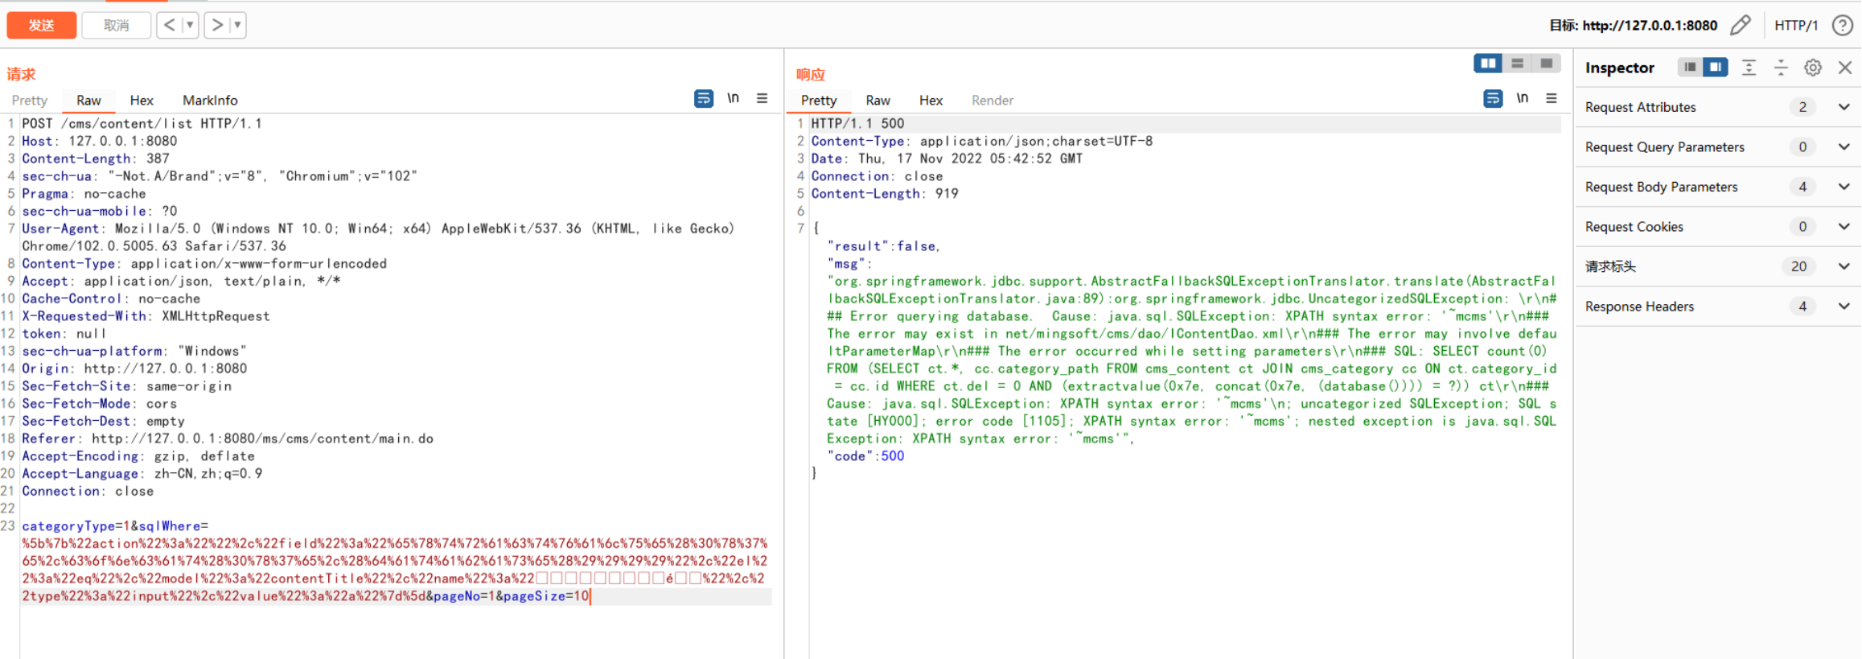The width and height of the screenshot is (1862, 659).
Task: Toggle non-printable \n display in response panel
Action: (x=1523, y=98)
